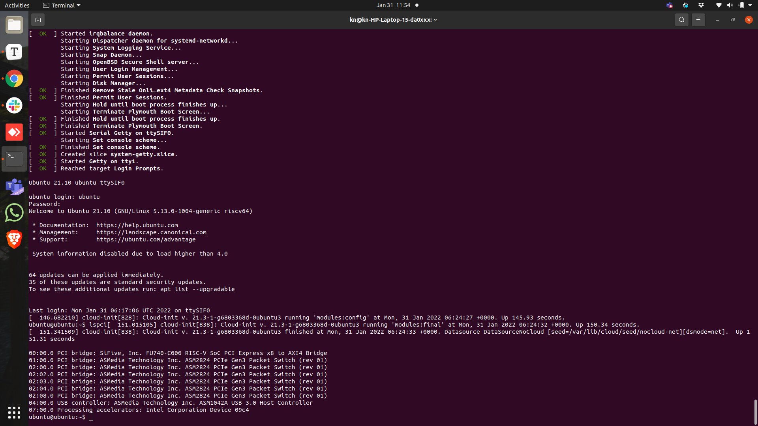This screenshot has height=426, width=758.
Task: Click 'Created slice system-getty.slice' line
Action: pyautogui.click(x=103, y=154)
